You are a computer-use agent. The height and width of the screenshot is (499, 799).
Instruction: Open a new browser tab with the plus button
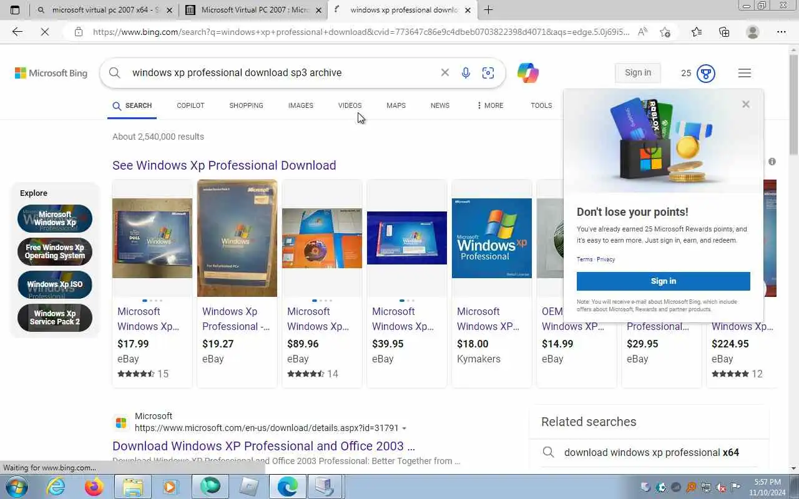click(x=488, y=10)
